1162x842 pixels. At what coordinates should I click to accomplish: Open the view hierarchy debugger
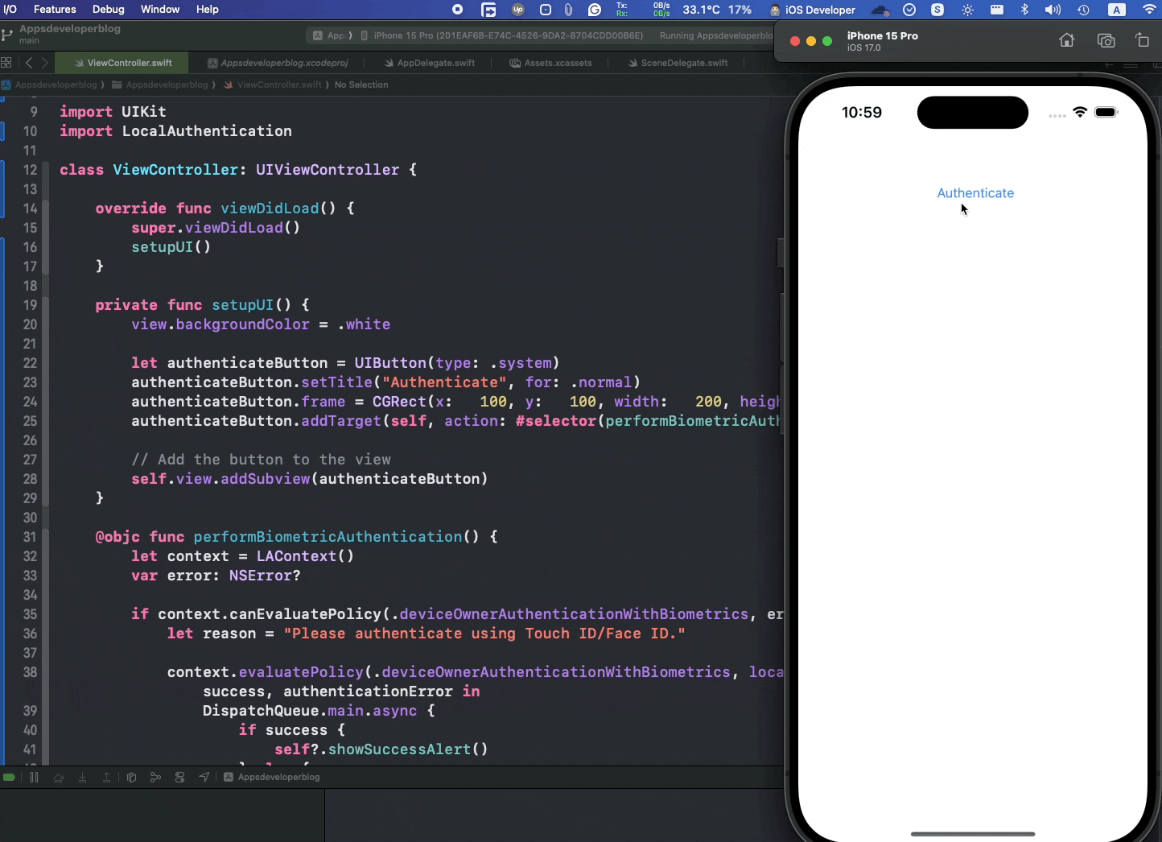click(x=131, y=777)
